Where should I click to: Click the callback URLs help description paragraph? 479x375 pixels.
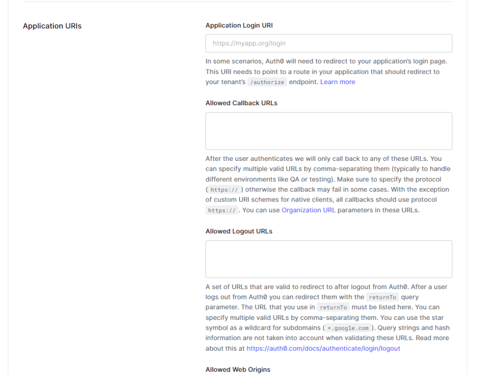click(328, 184)
